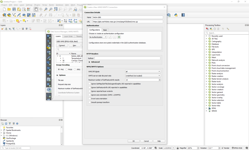Check Ignore reported layer extents
The height and width of the screenshot is (150, 249).
90,91
